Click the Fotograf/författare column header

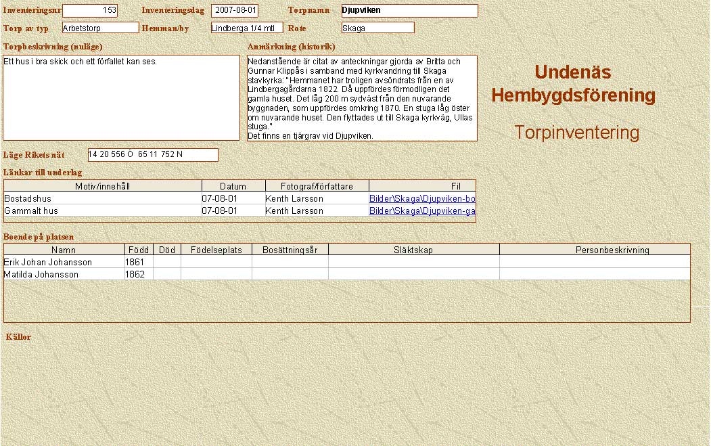(317, 186)
